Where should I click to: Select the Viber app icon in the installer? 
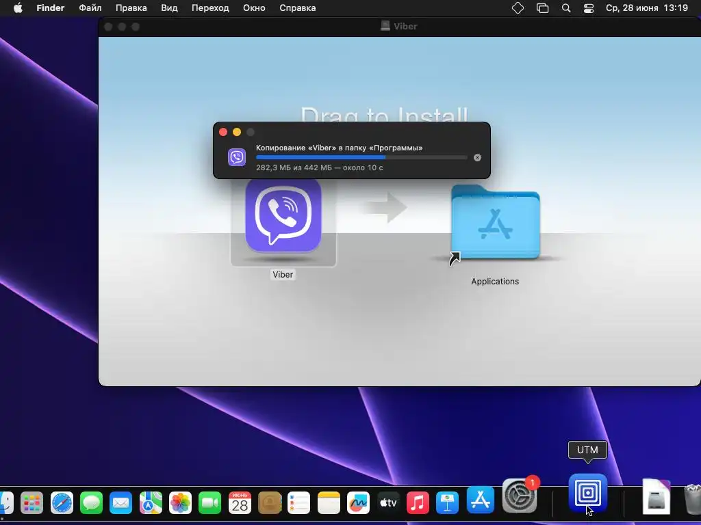click(283, 215)
